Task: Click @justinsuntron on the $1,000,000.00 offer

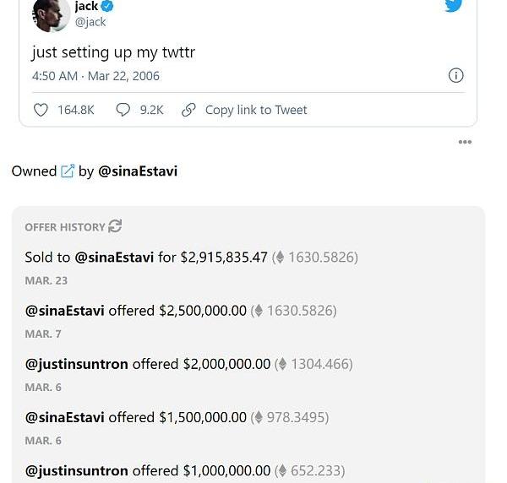Action: [x=77, y=470]
